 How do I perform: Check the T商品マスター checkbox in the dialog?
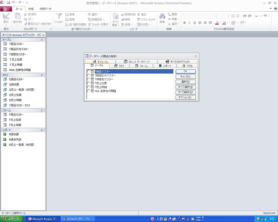(x=89, y=71)
